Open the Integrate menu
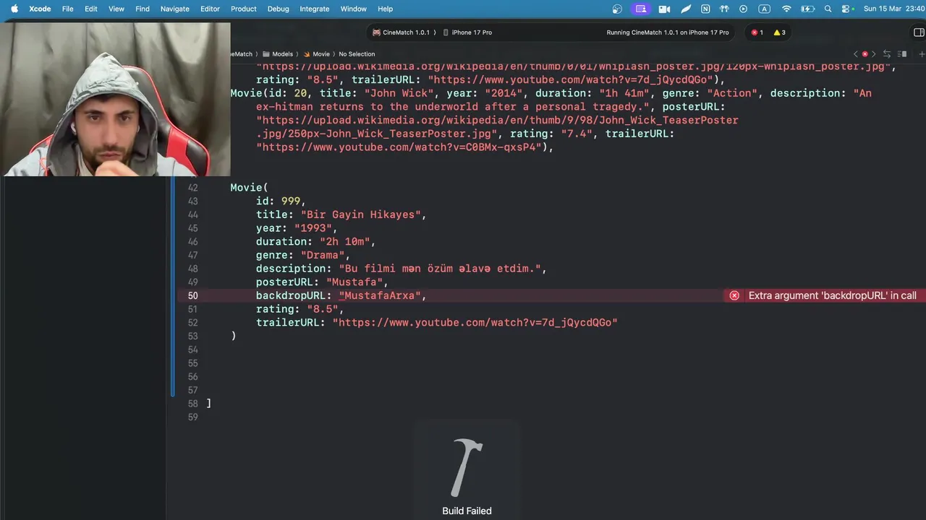Image resolution: width=926 pixels, height=520 pixels. 315,9
